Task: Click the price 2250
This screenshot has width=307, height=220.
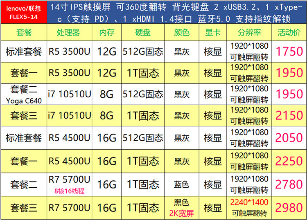Action: click(x=289, y=161)
